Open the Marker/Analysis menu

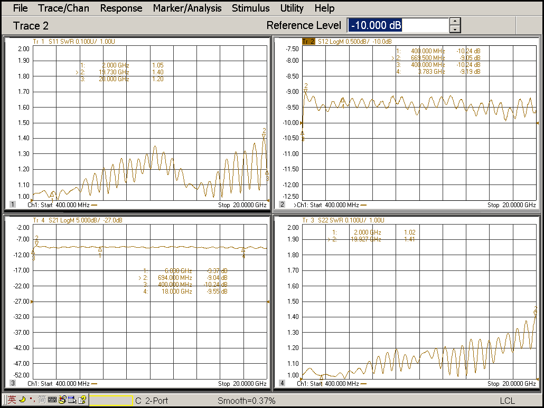187,8
